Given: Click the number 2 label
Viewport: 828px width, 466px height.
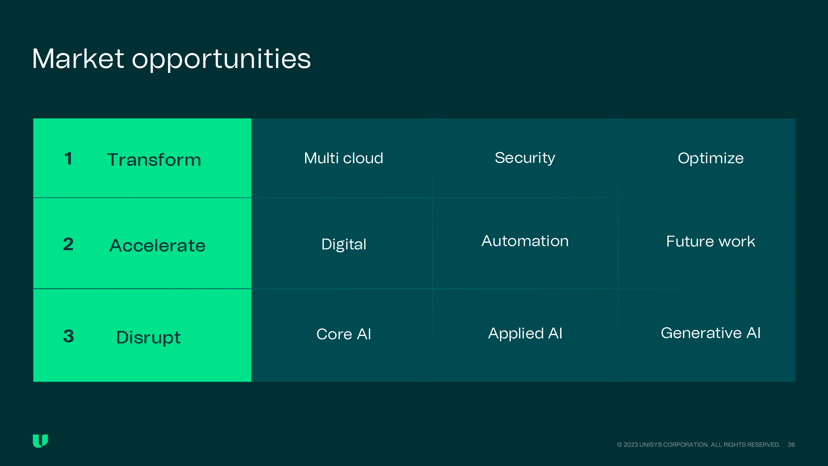Looking at the screenshot, I should point(68,244).
